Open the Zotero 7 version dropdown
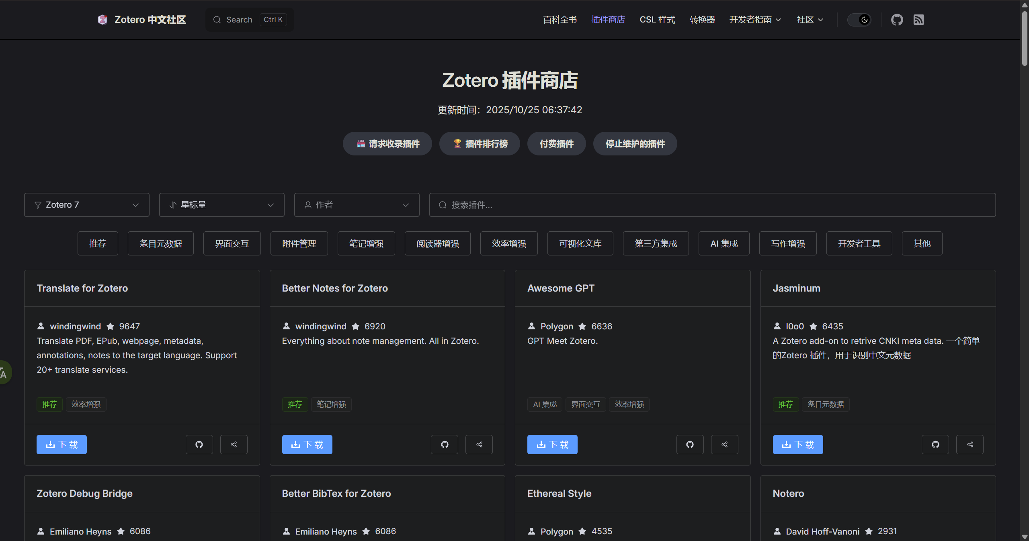Viewport: 1029px width, 541px height. [87, 205]
